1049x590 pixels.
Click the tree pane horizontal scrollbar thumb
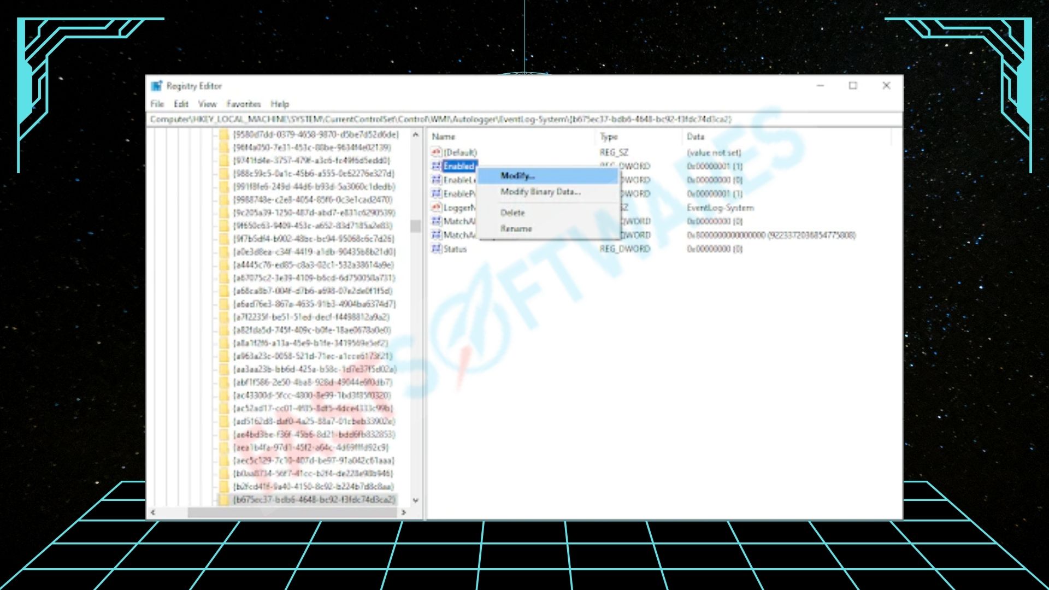[292, 512]
